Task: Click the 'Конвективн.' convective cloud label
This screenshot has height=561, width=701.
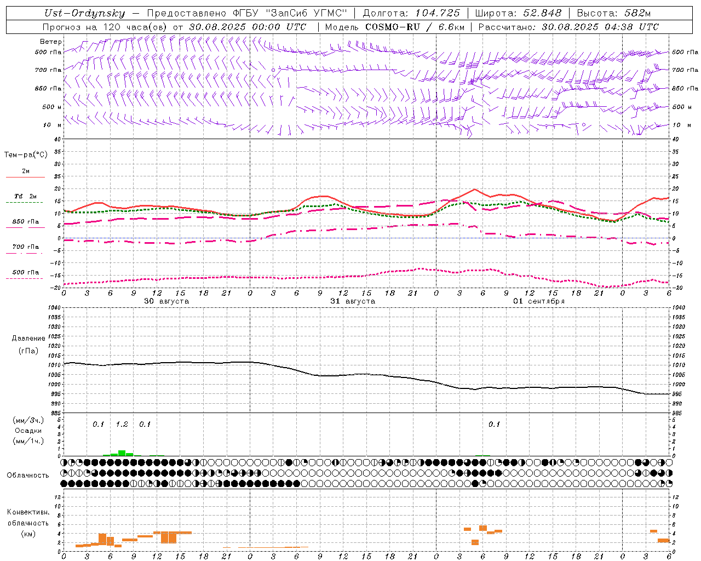Action: coord(28,512)
